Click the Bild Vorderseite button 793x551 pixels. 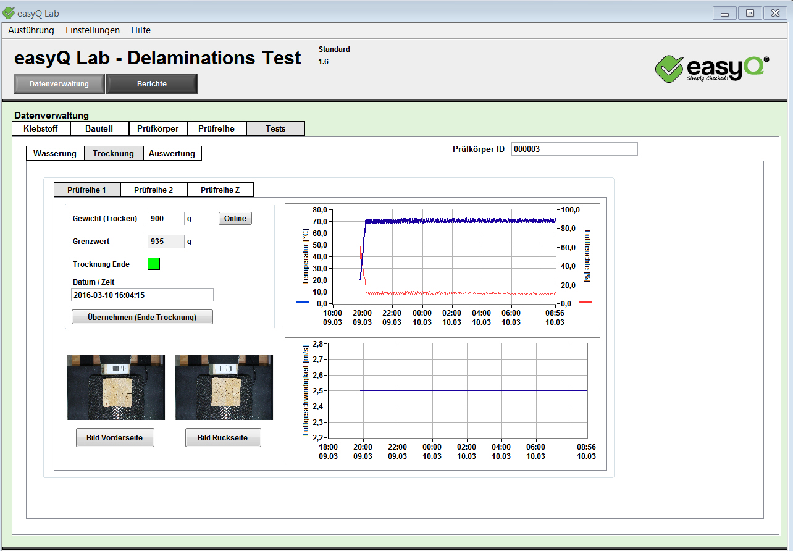pos(115,437)
